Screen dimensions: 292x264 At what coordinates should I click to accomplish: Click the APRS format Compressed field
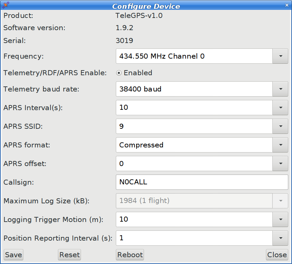coord(194,145)
